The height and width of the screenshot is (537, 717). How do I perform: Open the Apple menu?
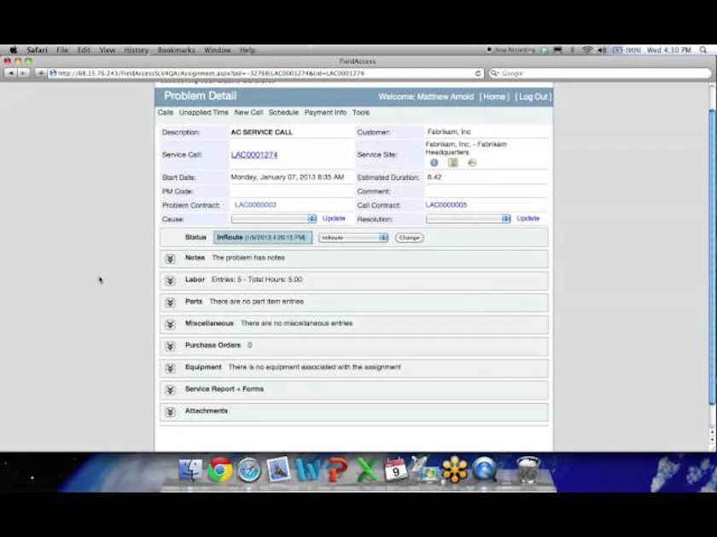[14, 49]
